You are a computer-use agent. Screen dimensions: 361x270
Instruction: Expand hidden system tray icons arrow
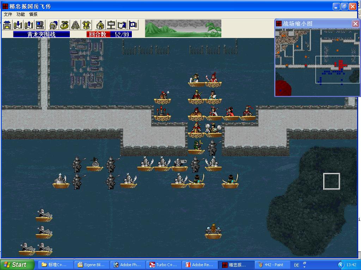341,265
